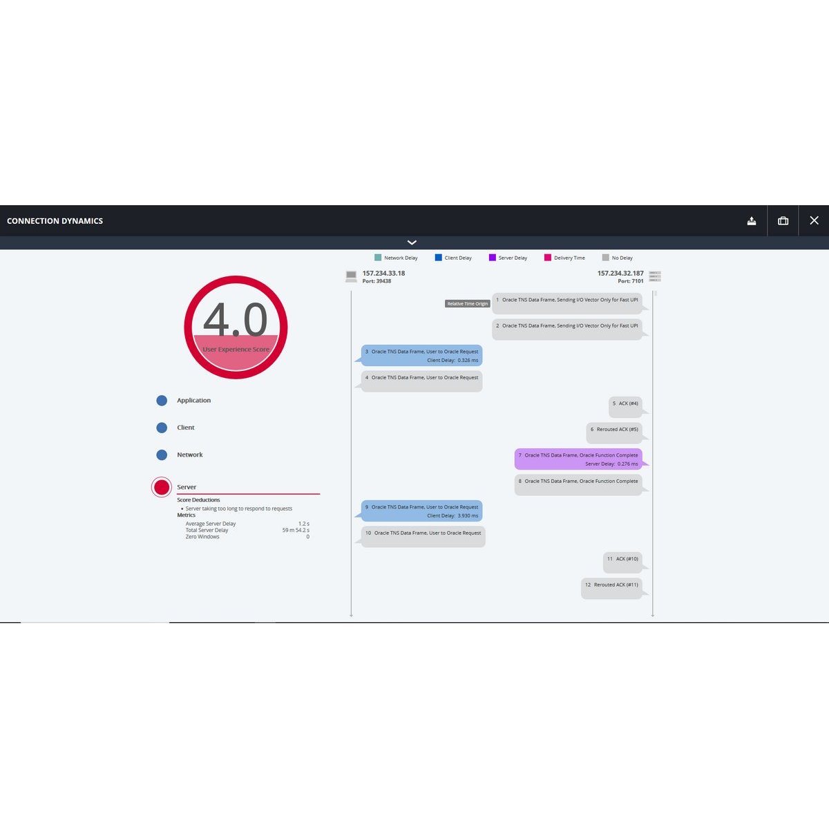Click the Server Delay legend swatch
This screenshot has height=829, width=829.
click(493, 258)
